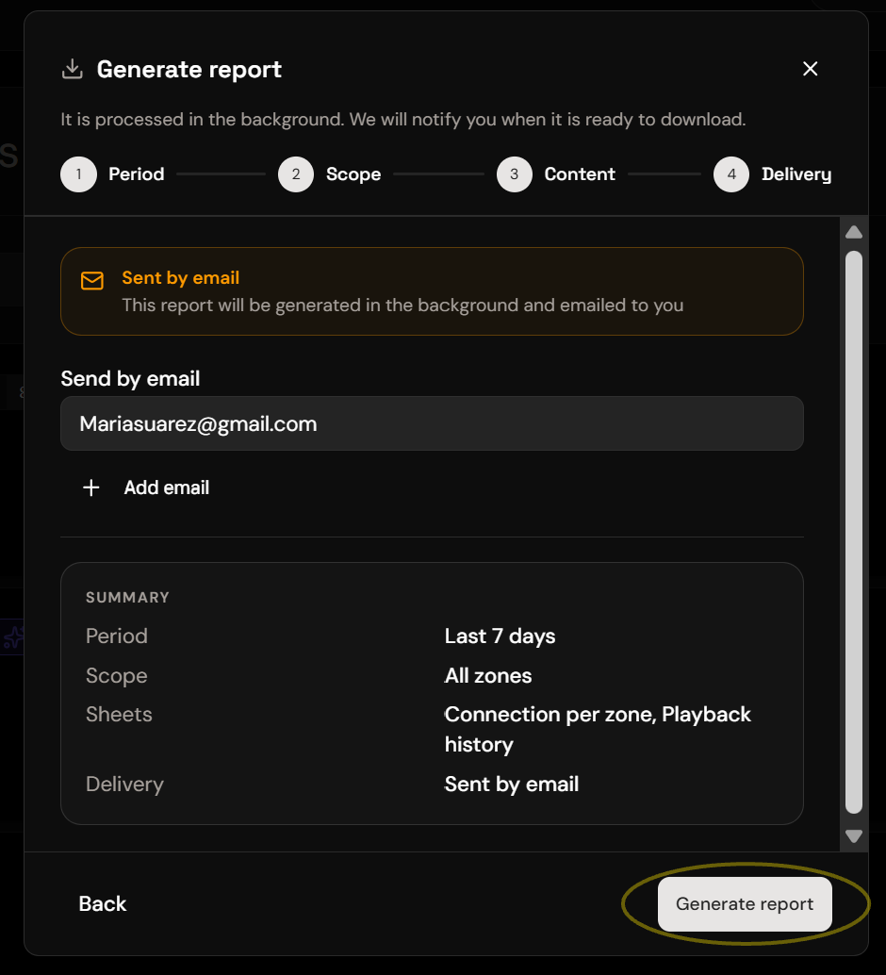Click the vertical scrollbar thumb
The image size is (886, 975).
tap(854, 532)
